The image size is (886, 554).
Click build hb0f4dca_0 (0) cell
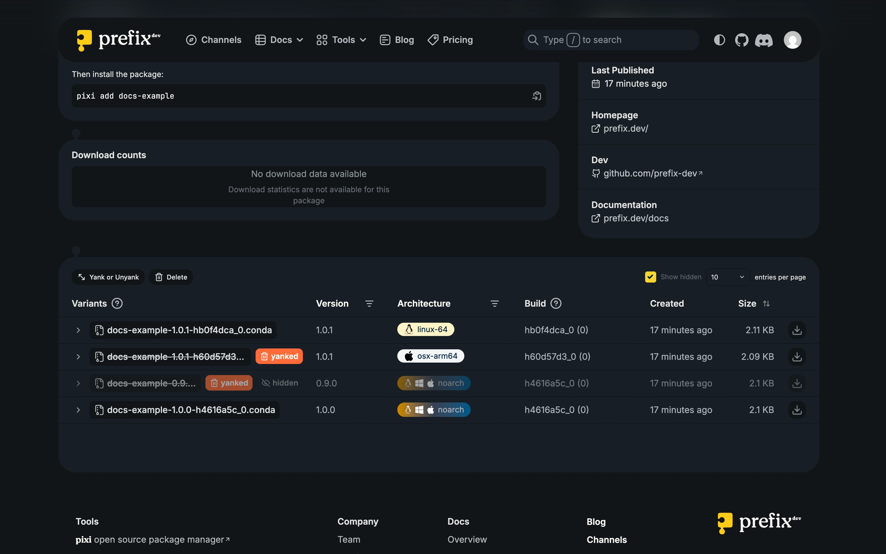coord(556,330)
